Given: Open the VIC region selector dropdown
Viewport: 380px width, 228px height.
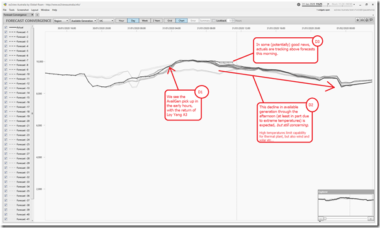Looking at the screenshot, I should (106, 21).
